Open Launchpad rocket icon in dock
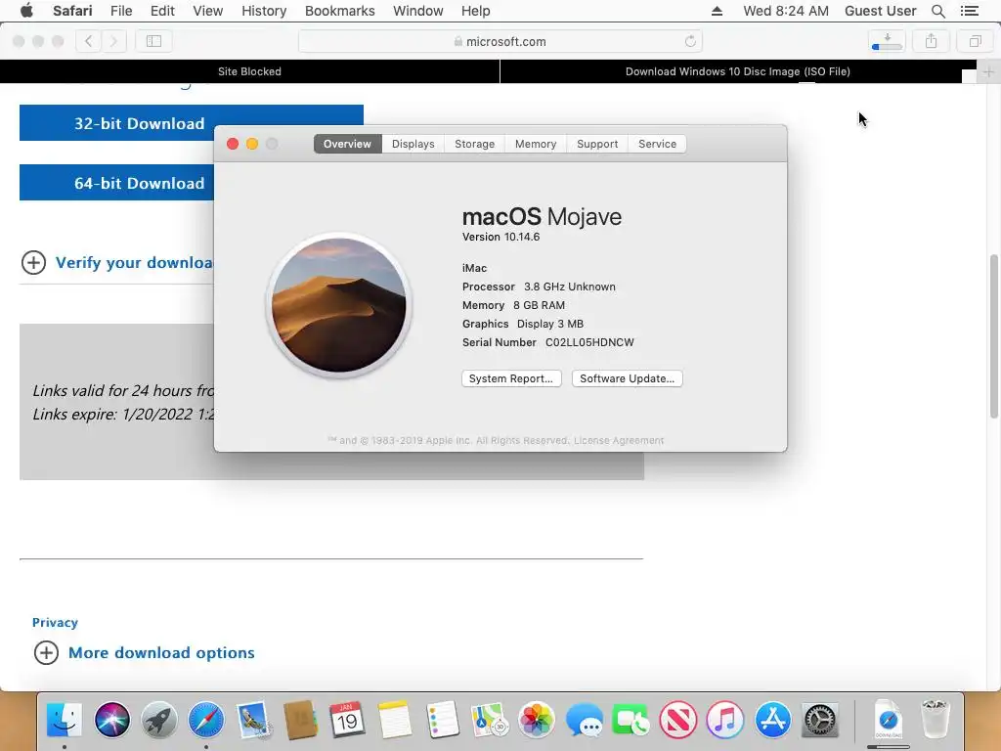 point(159,720)
